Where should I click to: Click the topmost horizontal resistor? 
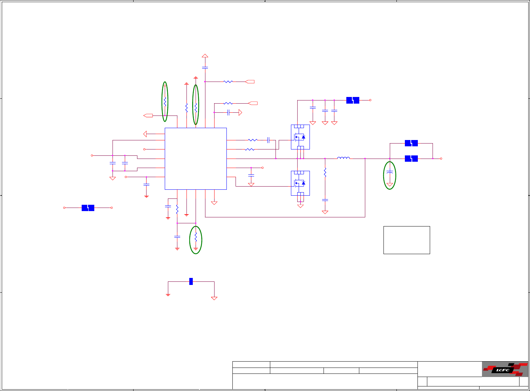228,82
